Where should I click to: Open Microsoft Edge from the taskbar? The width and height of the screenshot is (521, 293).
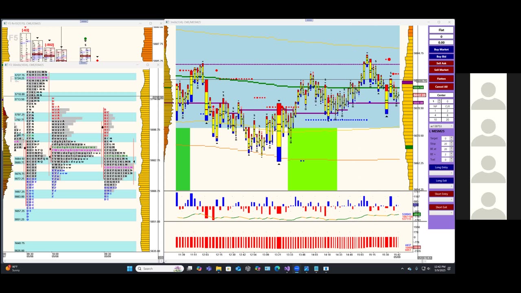[x=277, y=269]
